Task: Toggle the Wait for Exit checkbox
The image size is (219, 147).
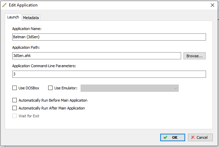Action: pyautogui.click(x=15, y=116)
